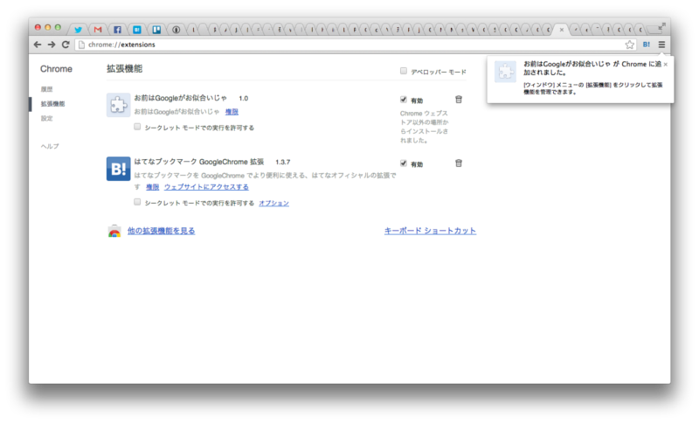Enable the デベロッパー モード checkbox
Screen dimensions: 699x424
pos(404,71)
